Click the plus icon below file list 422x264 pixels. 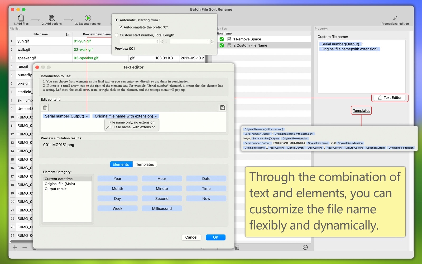point(15,247)
